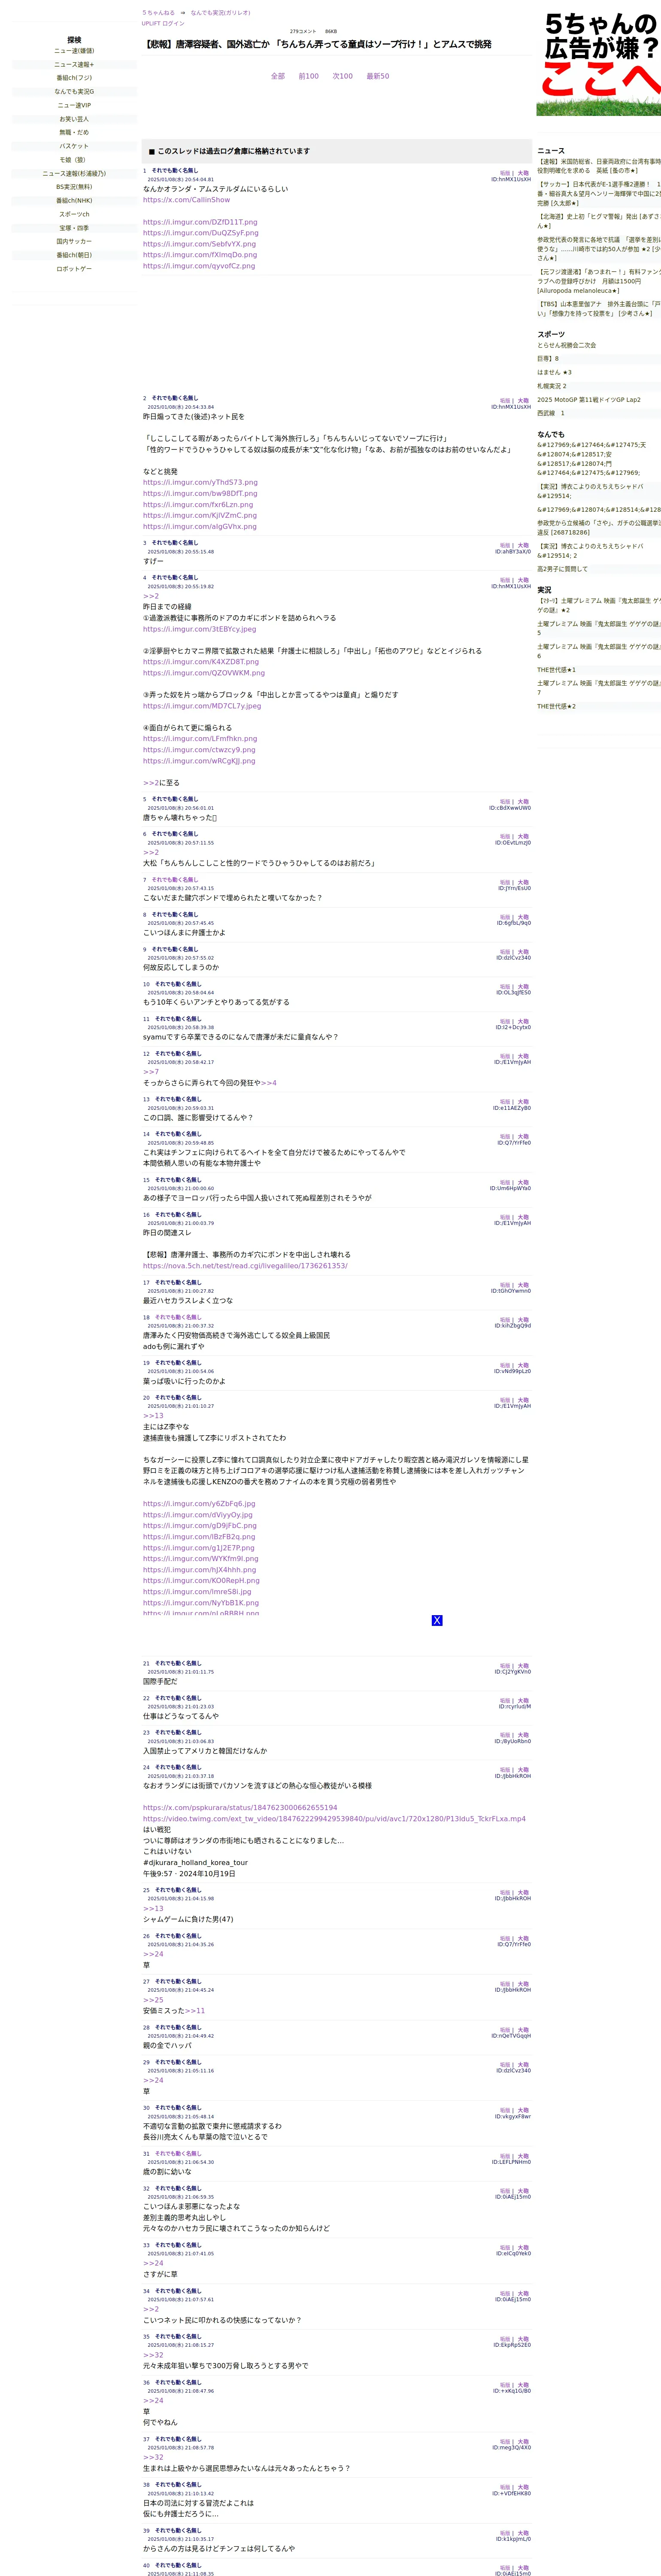Open imgur link y6ZbFq6.jpg in post 20
Viewport: 661px width, 2576px height.
click(199, 1504)
